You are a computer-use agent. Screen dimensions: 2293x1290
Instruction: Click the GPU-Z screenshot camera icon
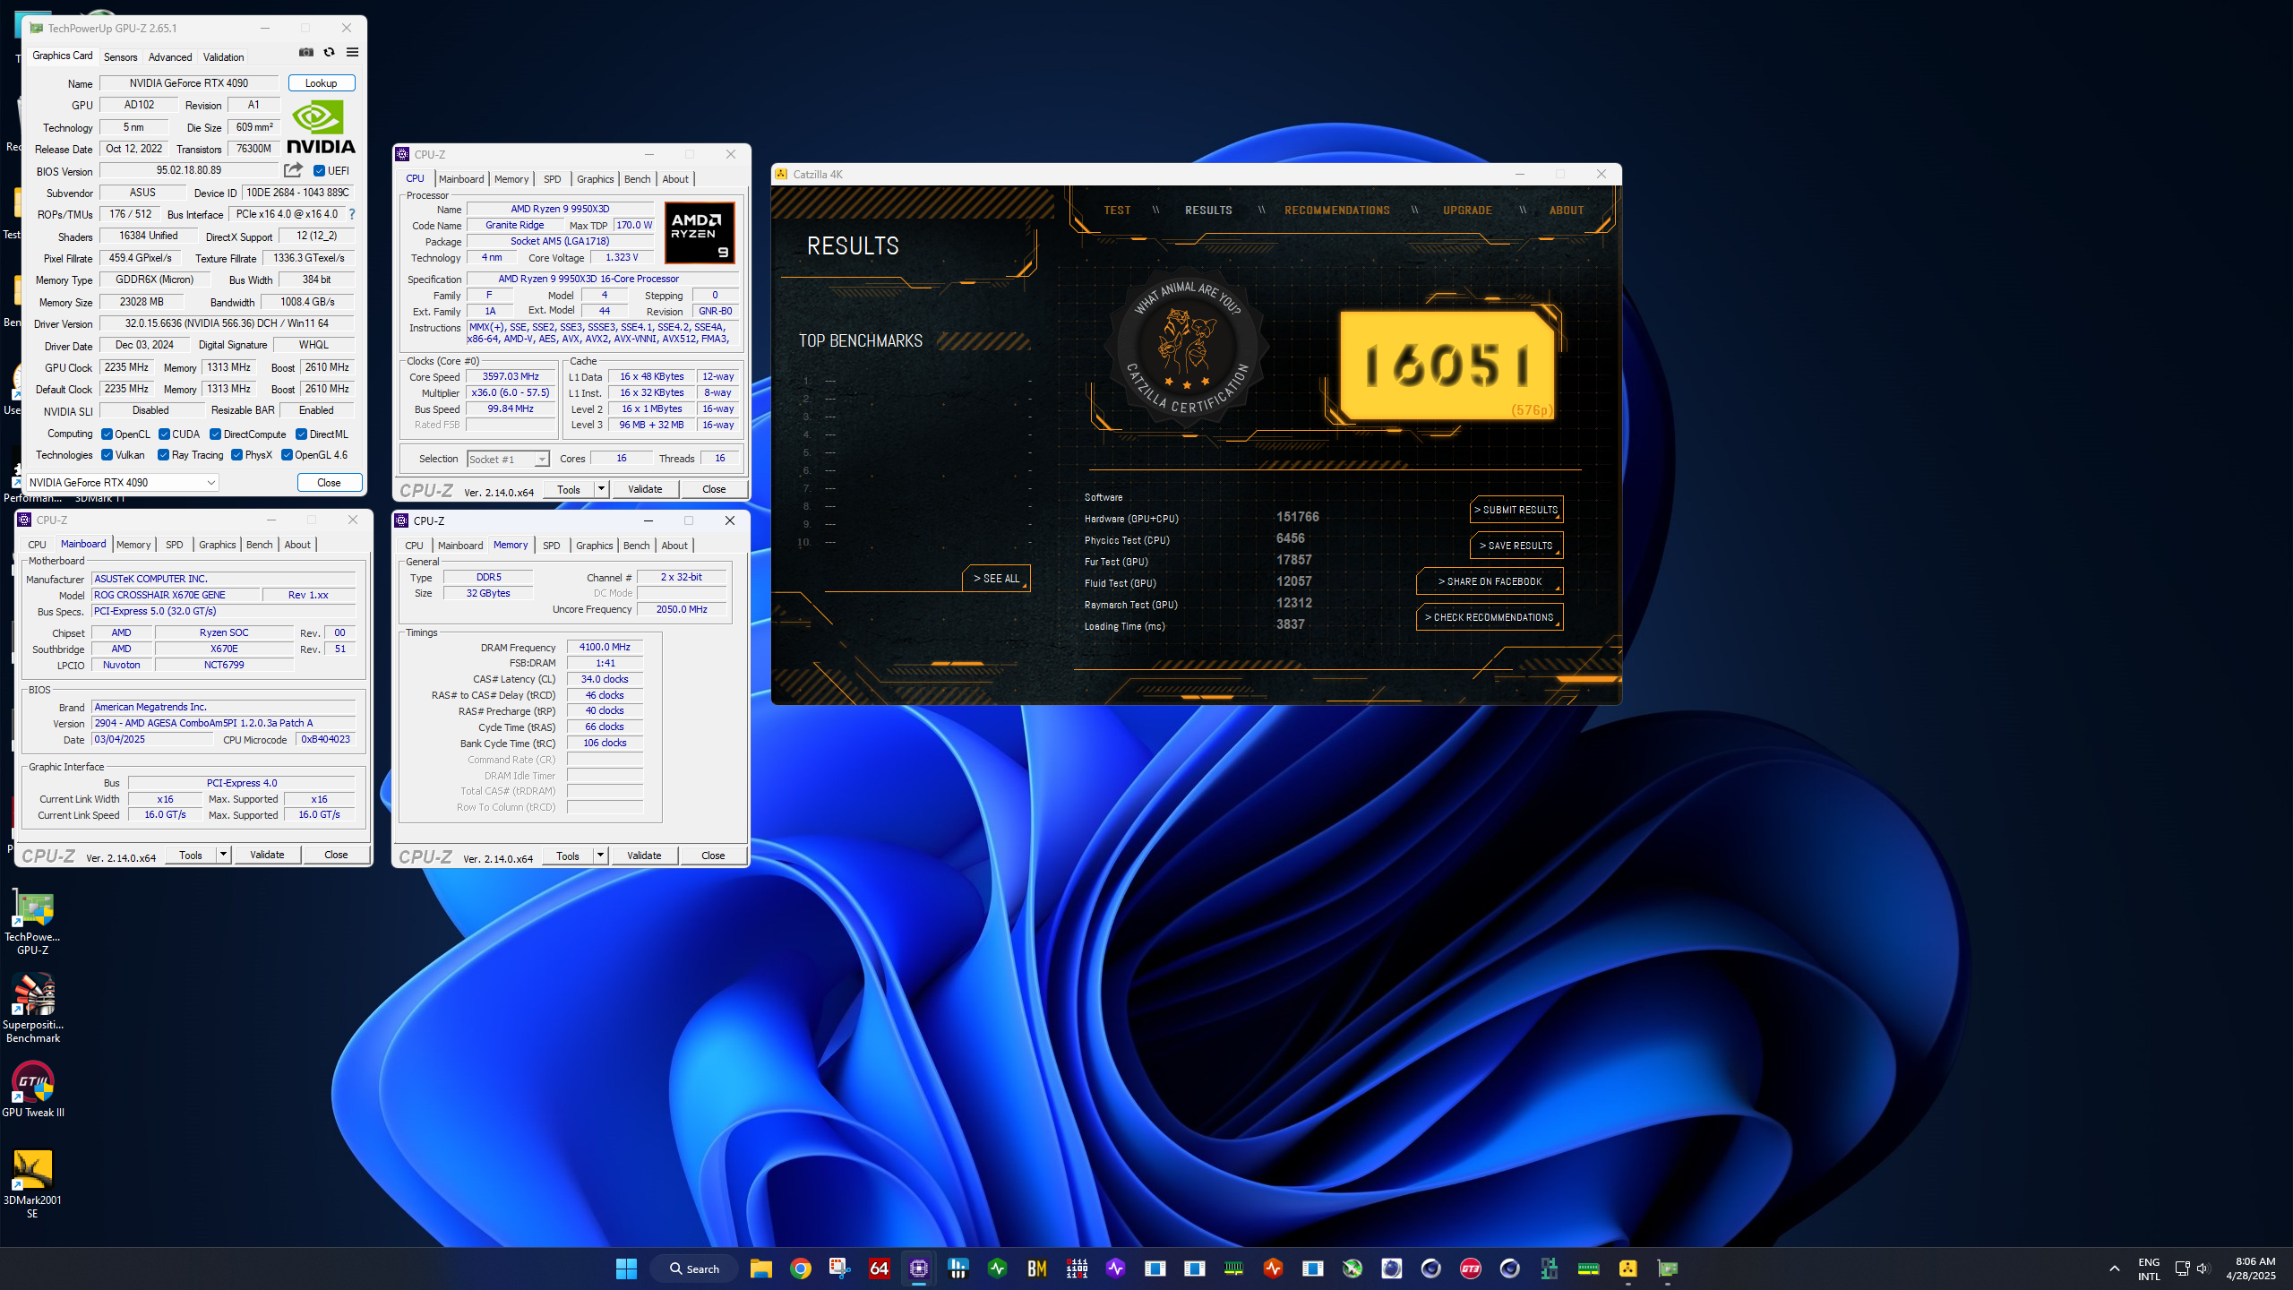click(306, 53)
